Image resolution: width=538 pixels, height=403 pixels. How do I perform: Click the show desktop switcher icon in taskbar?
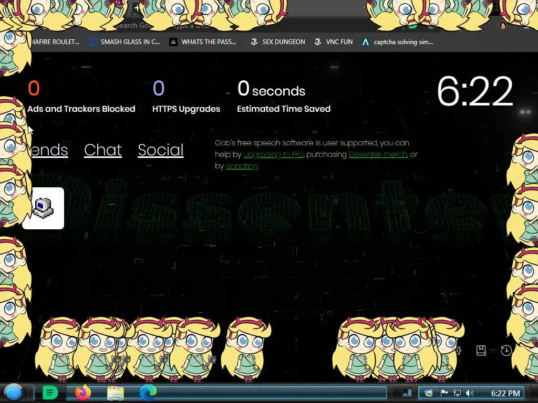tap(407, 393)
